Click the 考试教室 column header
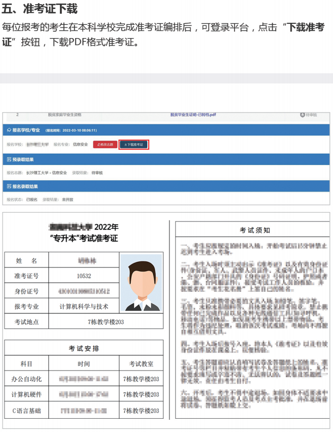 [x=141, y=364]
